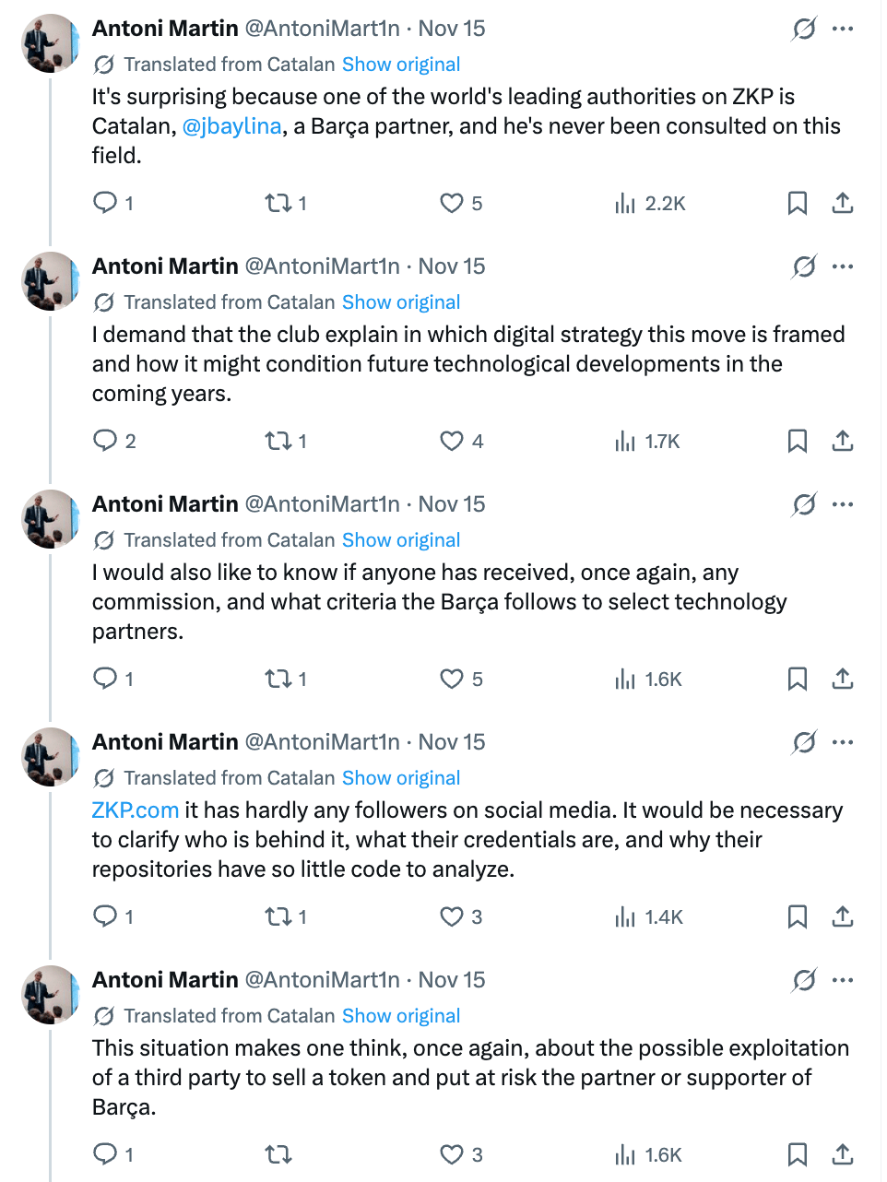Open the @jbaylina profile mention
Image resolution: width=887 pixels, height=1182 pixels.
pyautogui.click(x=231, y=126)
